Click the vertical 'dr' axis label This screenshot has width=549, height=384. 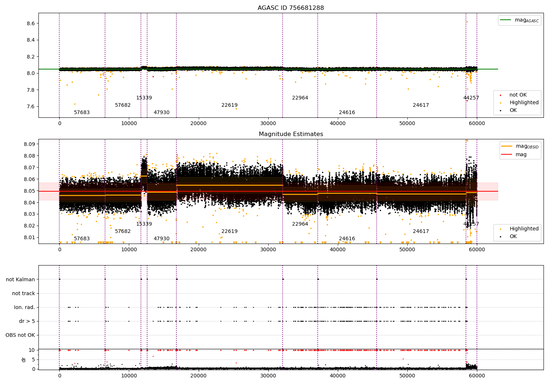[x=24, y=359]
